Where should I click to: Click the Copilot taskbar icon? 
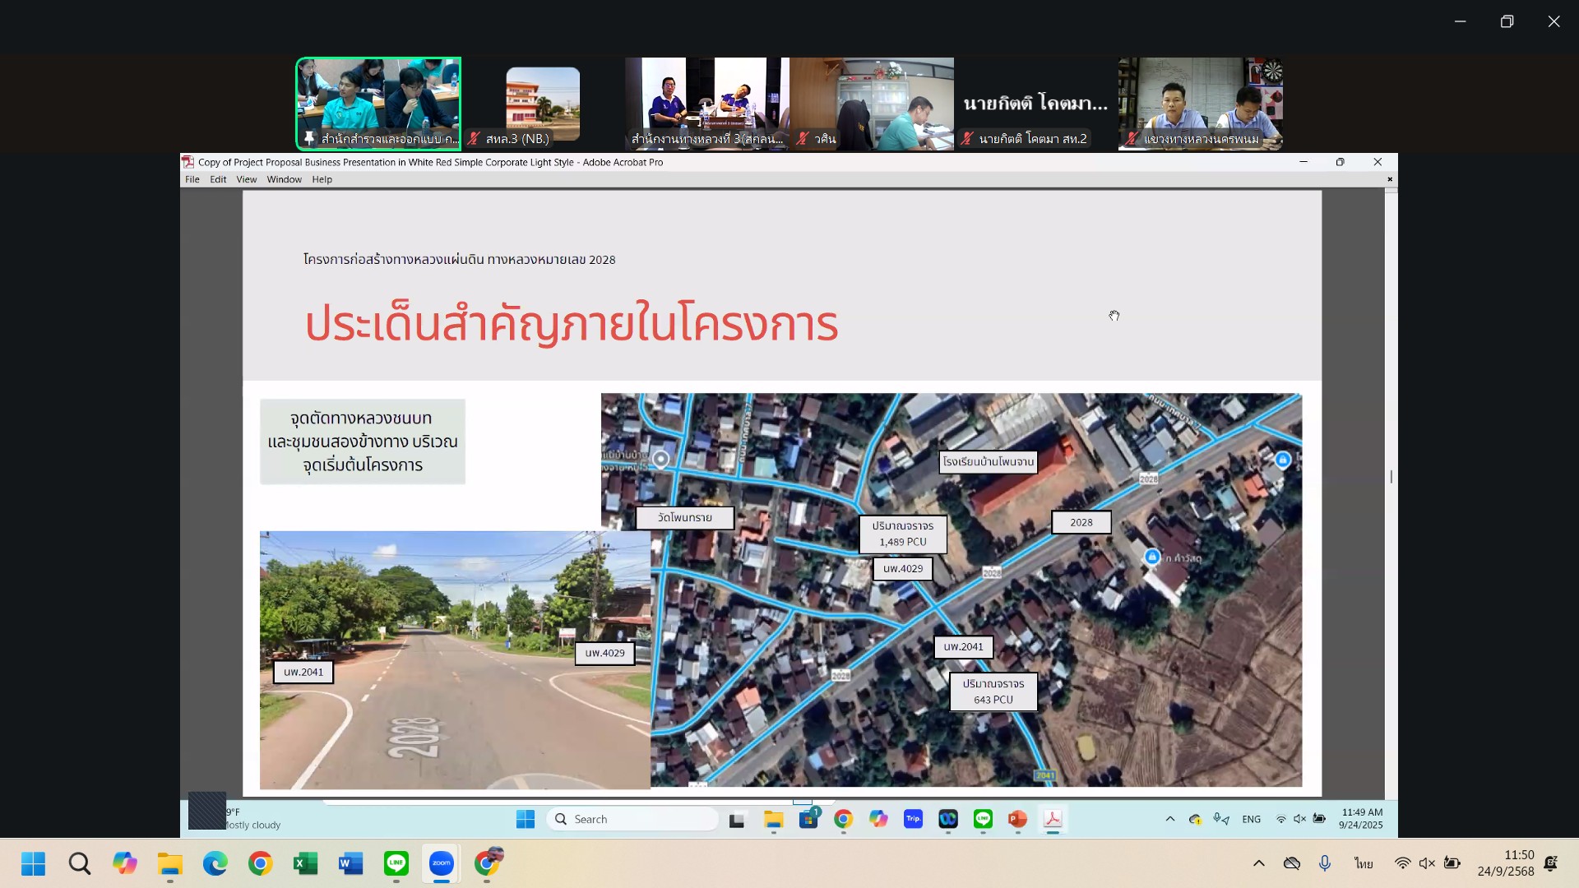tap(125, 863)
